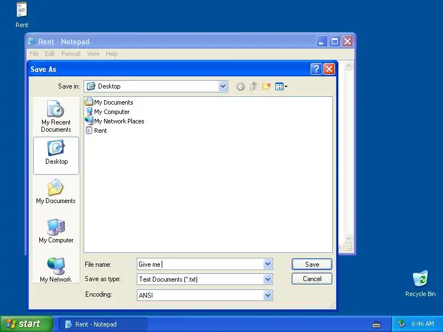Minimize the Rent - Notepad window
The width and height of the screenshot is (443, 332).
pyautogui.click(x=322, y=41)
